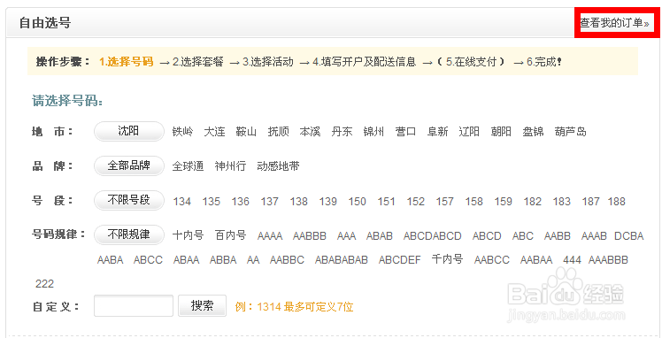Pick the 139 number segment
Viewport: 662px width, 338px height.
[328, 202]
